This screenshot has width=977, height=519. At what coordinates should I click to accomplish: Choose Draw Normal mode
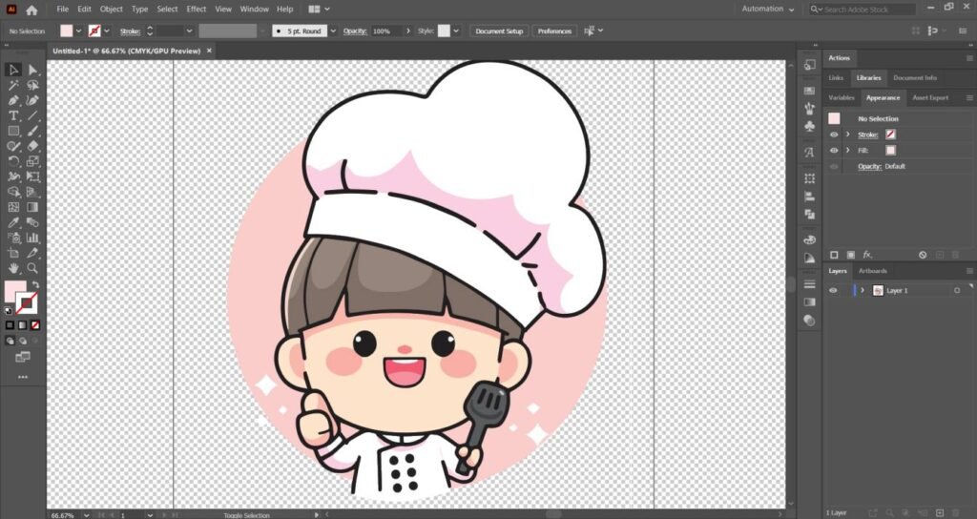click(x=10, y=341)
